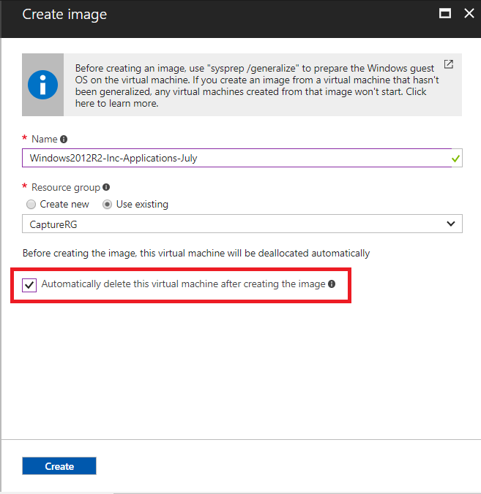Click the Automatically delete this virtual machine label
Screen dimensions: 481x494
183,284
